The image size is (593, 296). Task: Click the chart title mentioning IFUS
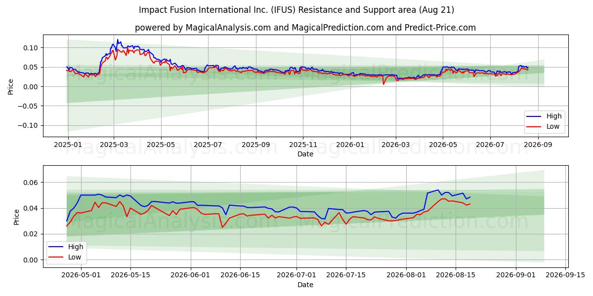tap(296, 10)
